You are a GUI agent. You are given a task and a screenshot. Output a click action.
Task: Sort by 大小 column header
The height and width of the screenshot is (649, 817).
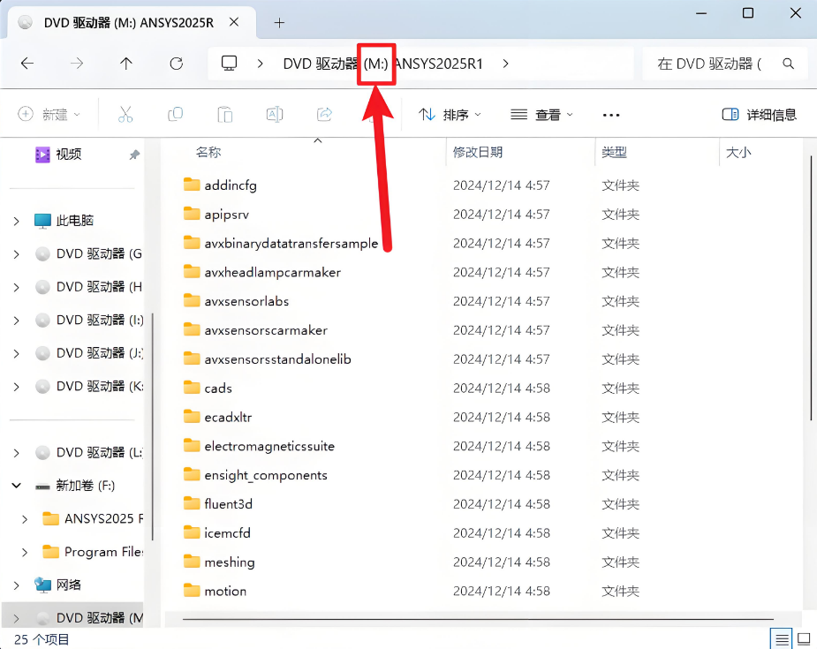click(738, 152)
